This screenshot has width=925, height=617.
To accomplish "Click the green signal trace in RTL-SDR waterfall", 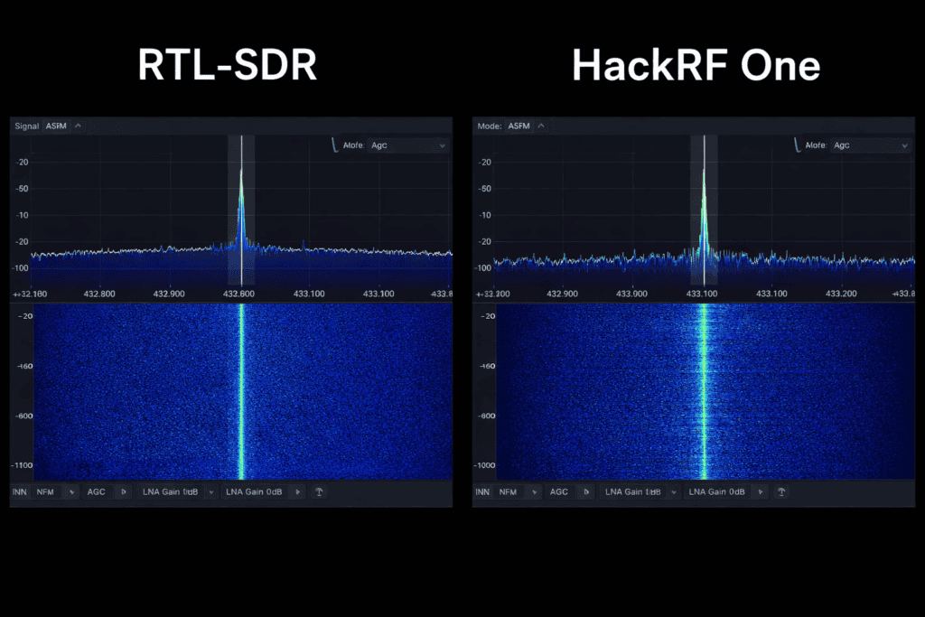I will pos(241,391).
